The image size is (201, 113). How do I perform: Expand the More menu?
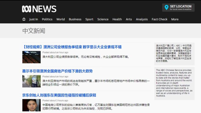[x=175, y=19]
